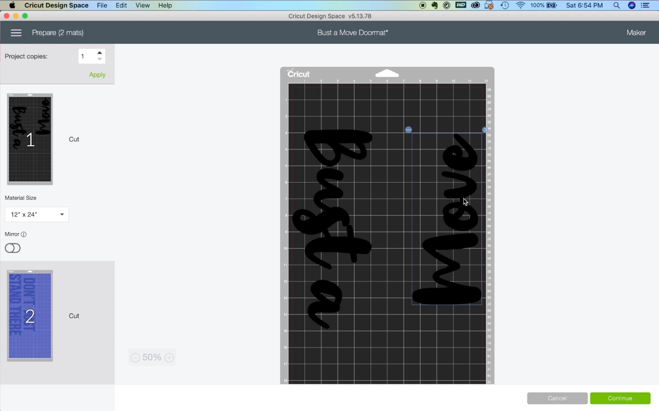Screen dimensions: 659x411
Task: Click the Cut label beside mat 2
Action: (74, 316)
